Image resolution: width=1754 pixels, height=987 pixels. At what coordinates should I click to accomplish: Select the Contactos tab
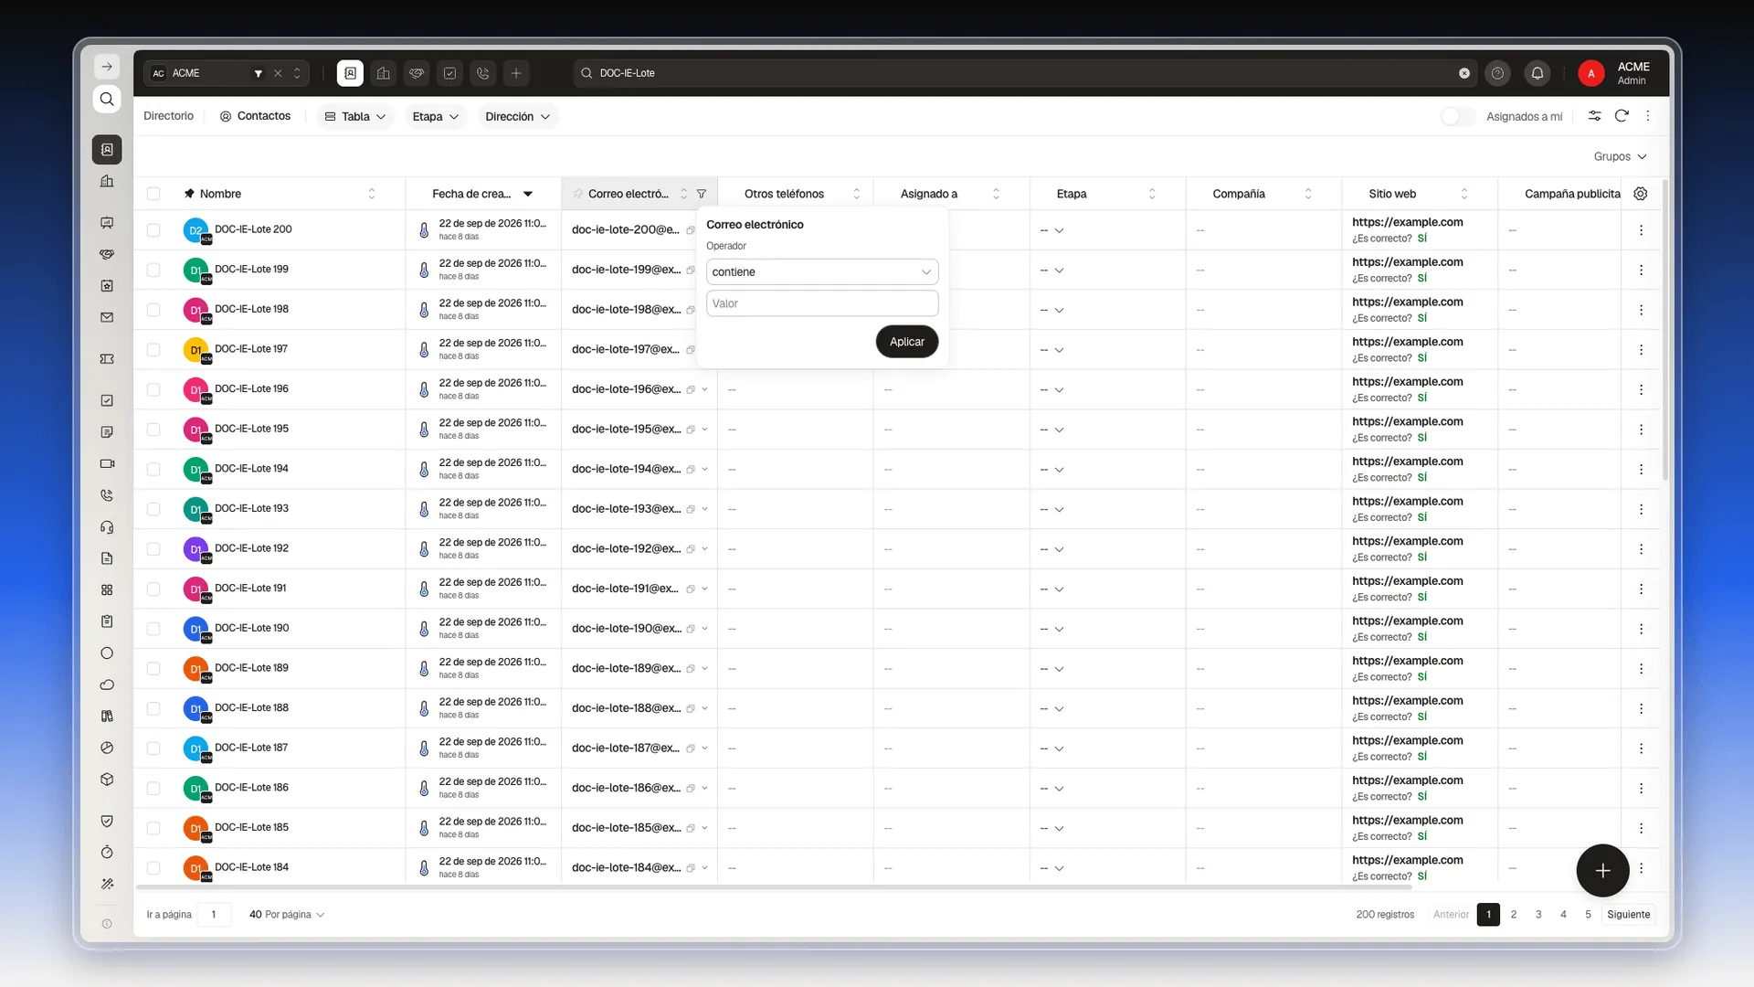pos(255,116)
